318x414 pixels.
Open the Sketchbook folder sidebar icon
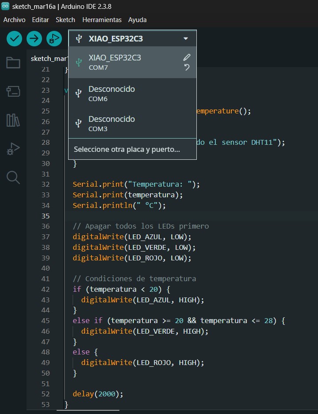13,63
